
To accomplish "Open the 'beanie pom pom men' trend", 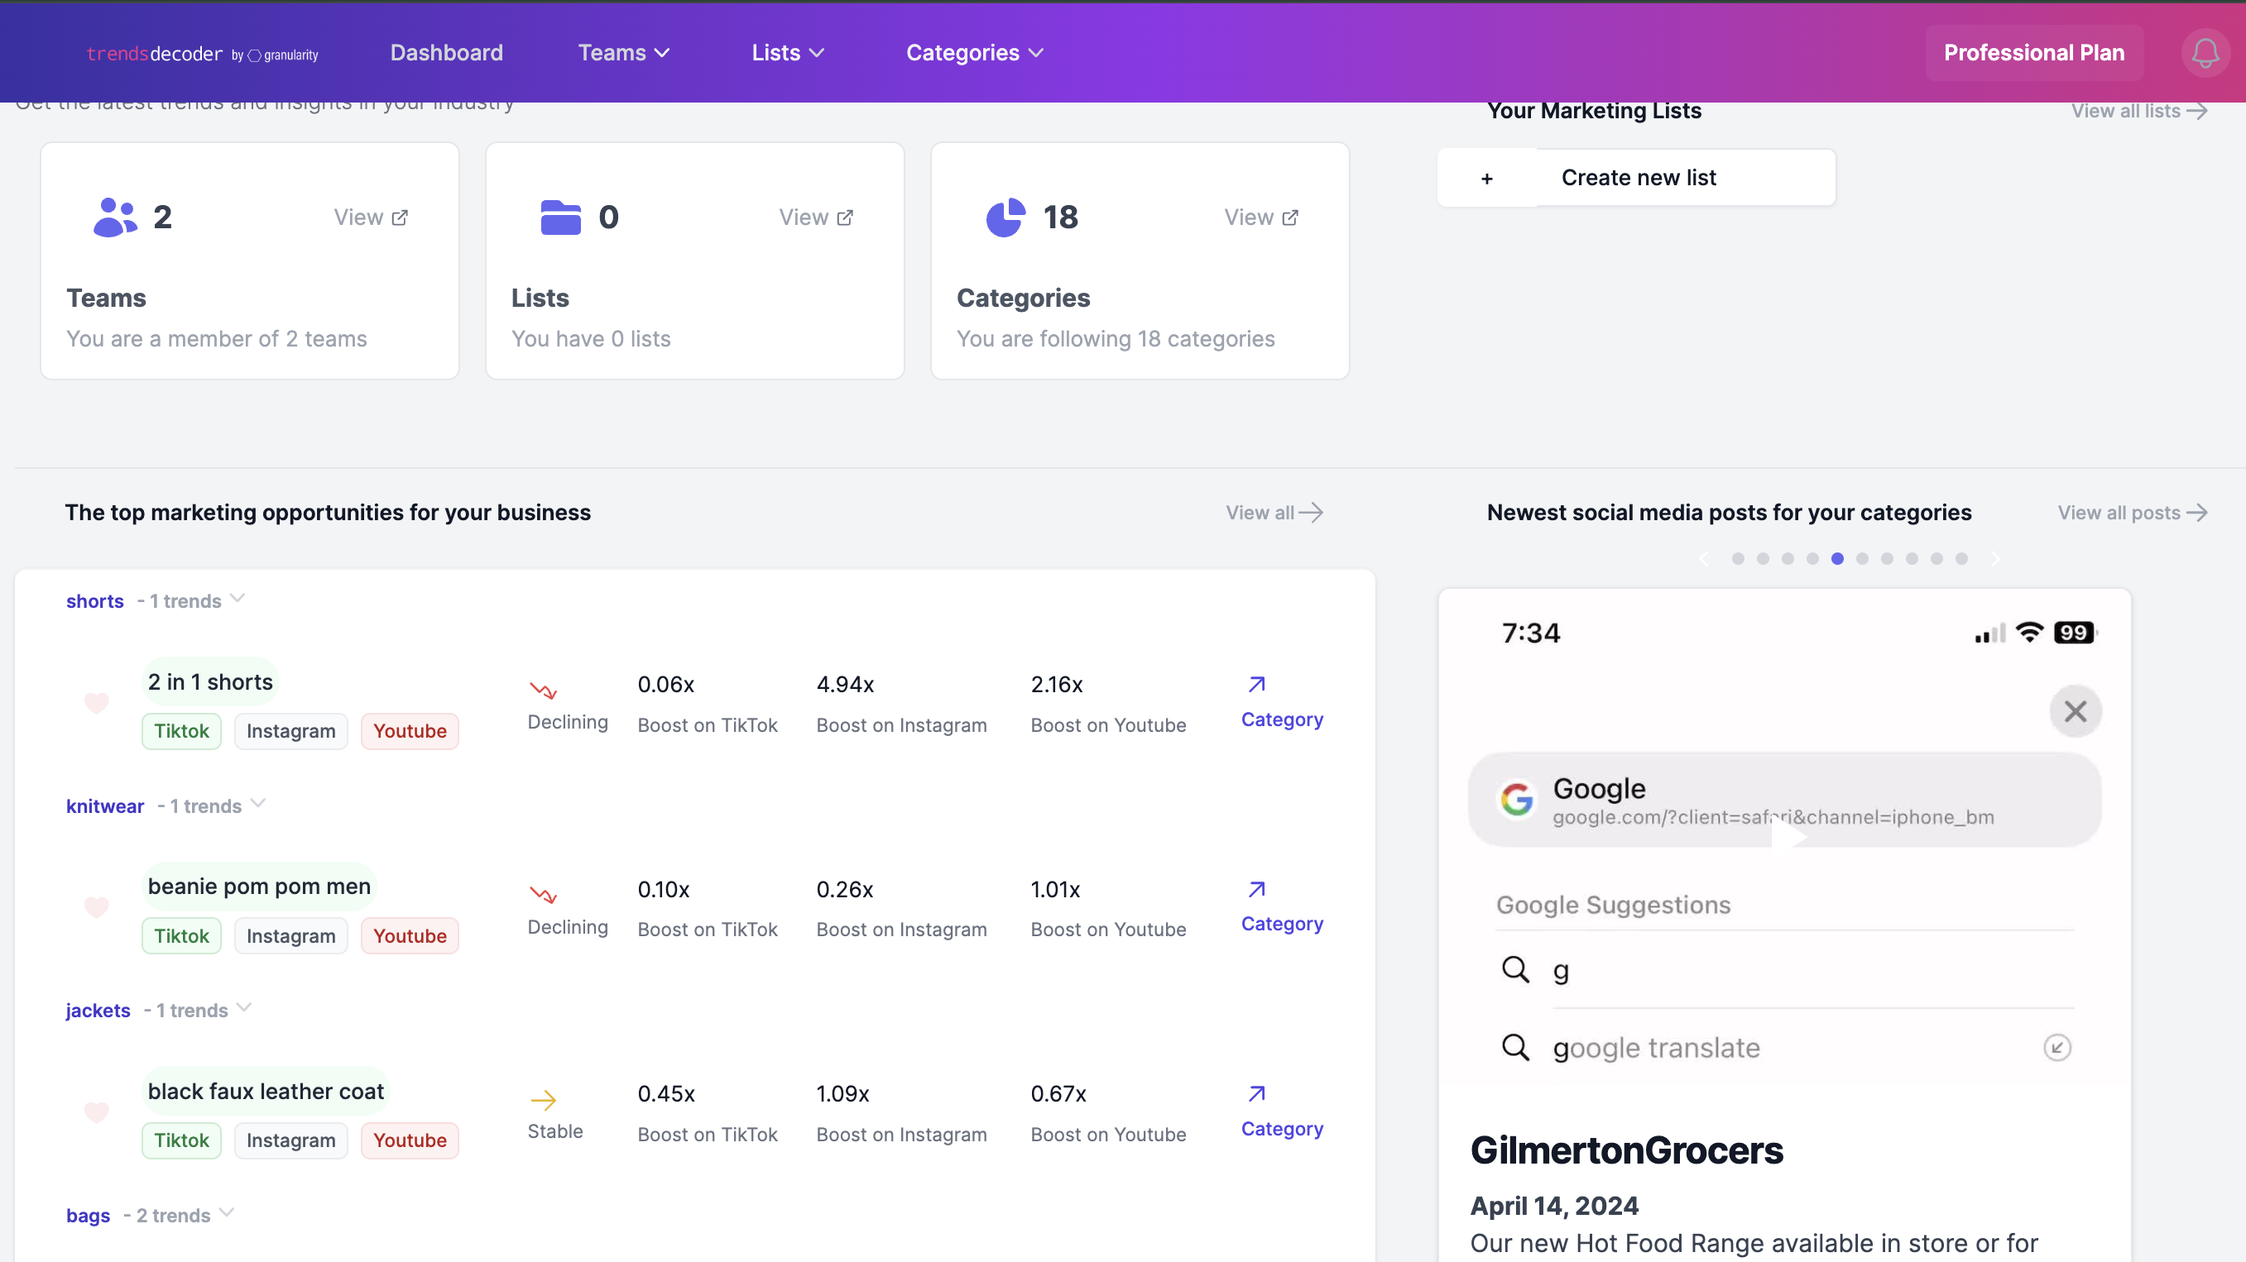I will [x=259, y=887].
